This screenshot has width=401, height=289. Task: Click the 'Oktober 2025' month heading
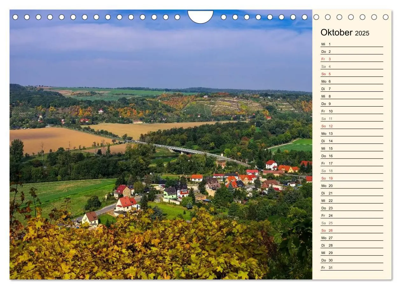(345, 32)
